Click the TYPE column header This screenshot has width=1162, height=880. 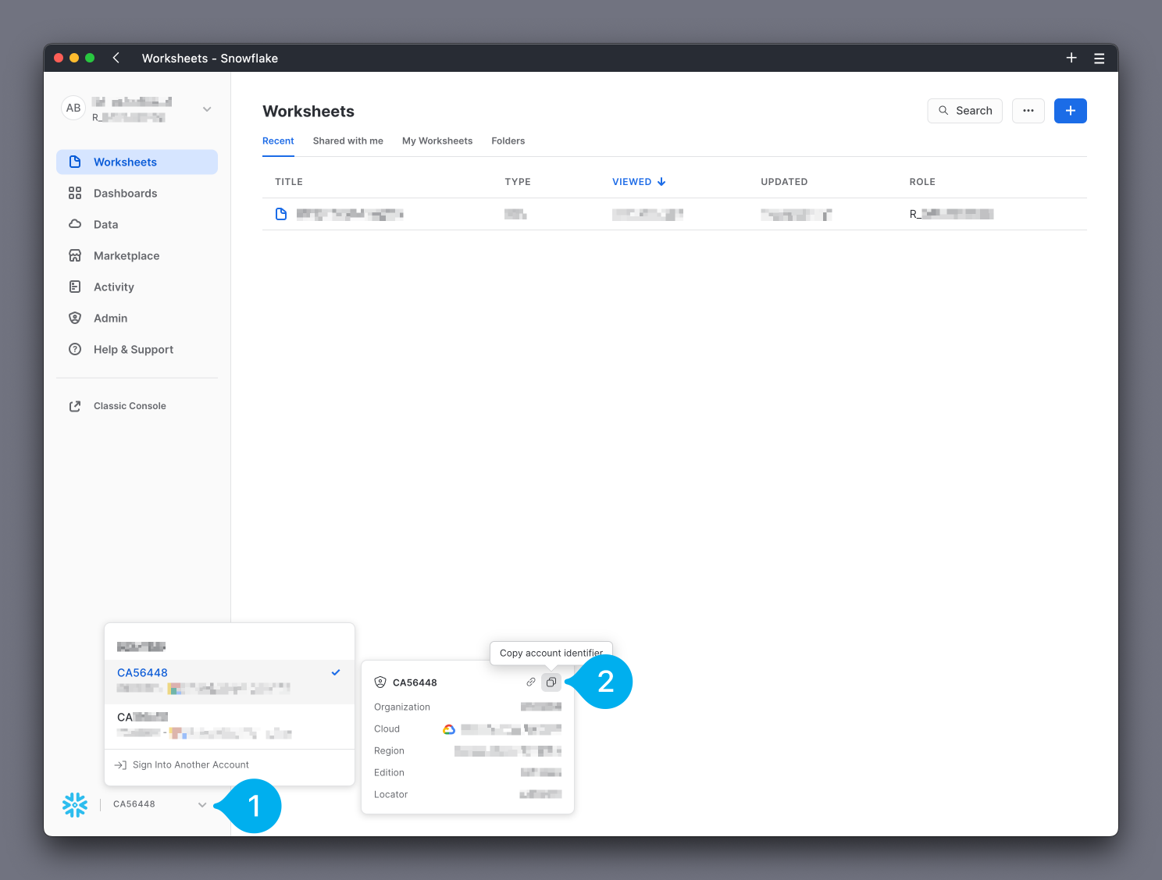[x=518, y=182]
